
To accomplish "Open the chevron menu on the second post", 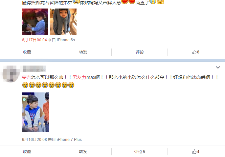I will tap(218, 67).
